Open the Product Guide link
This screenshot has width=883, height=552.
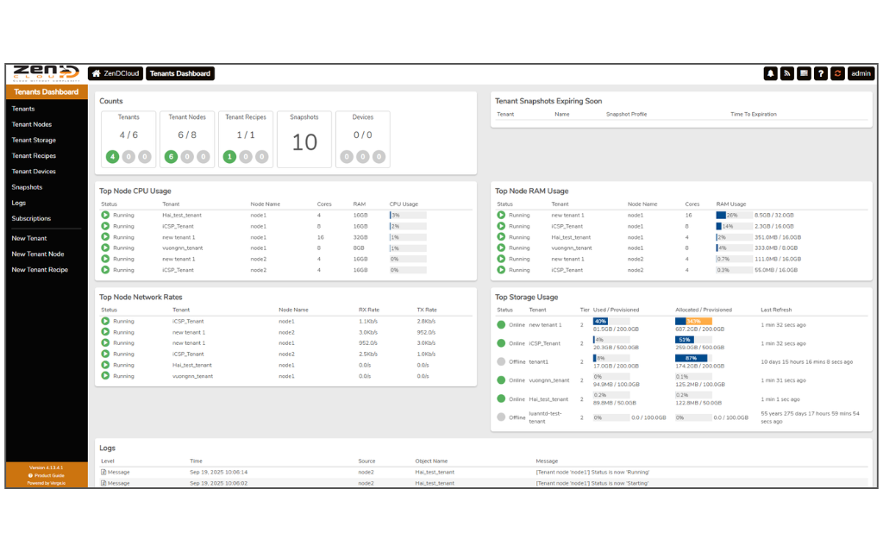(x=49, y=475)
